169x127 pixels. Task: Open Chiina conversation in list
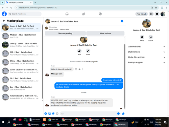(x=21, y=62)
